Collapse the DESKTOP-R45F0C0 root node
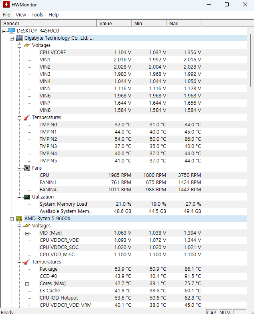This screenshot has height=314, width=254. coord(4,31)
